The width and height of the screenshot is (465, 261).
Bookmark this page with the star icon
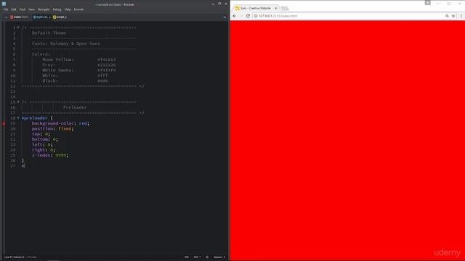[x=453, y=16]
